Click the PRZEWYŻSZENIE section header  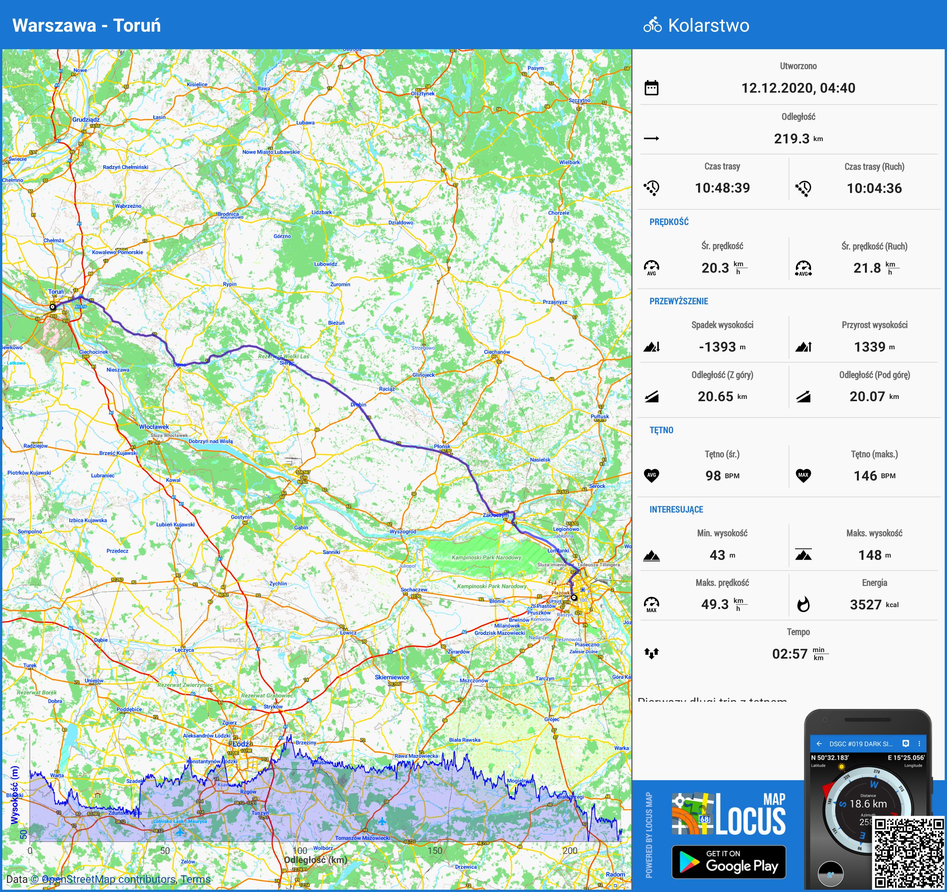pos(678,301)
